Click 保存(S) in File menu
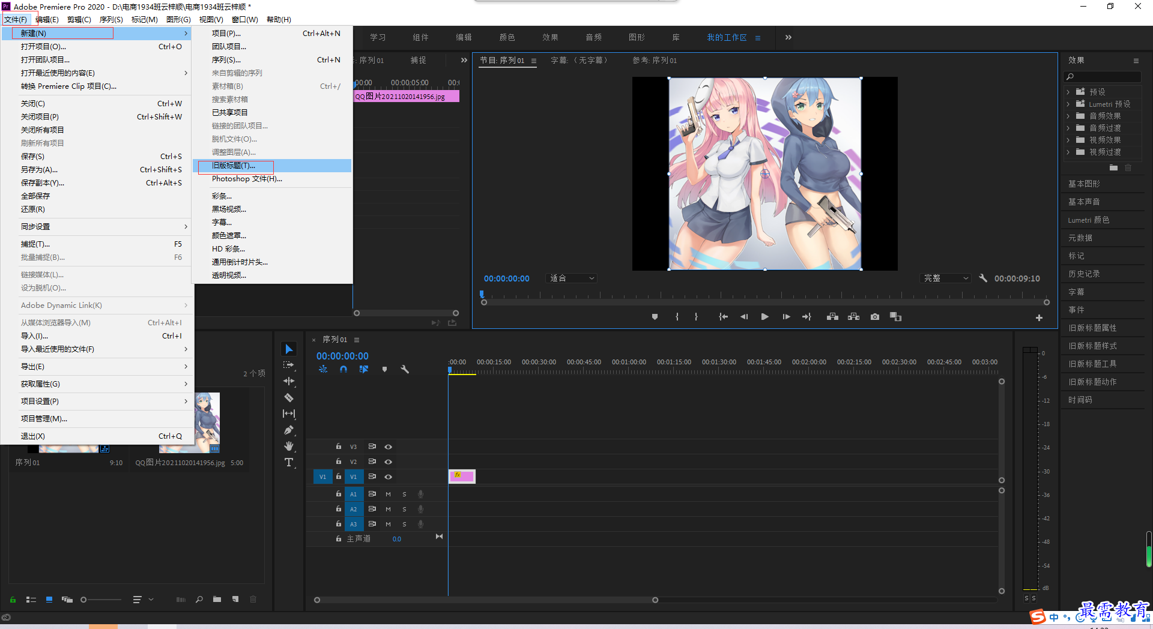This screenshot has height=629, width=1153. [97, 156]
